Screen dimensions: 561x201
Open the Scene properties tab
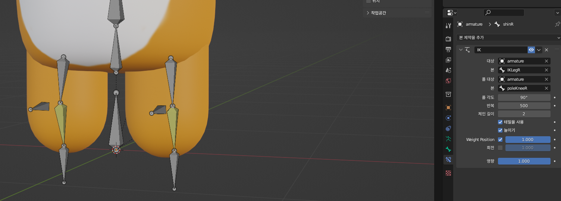click(448, 70)
